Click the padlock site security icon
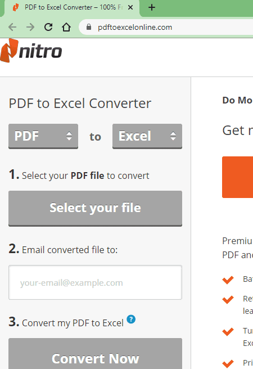This screenshot has height=369, width=253. click(89, 27)
